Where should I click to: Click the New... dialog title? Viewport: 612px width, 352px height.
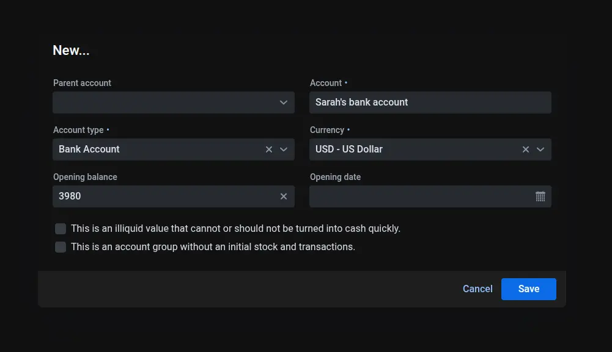(x=71, y=51)
